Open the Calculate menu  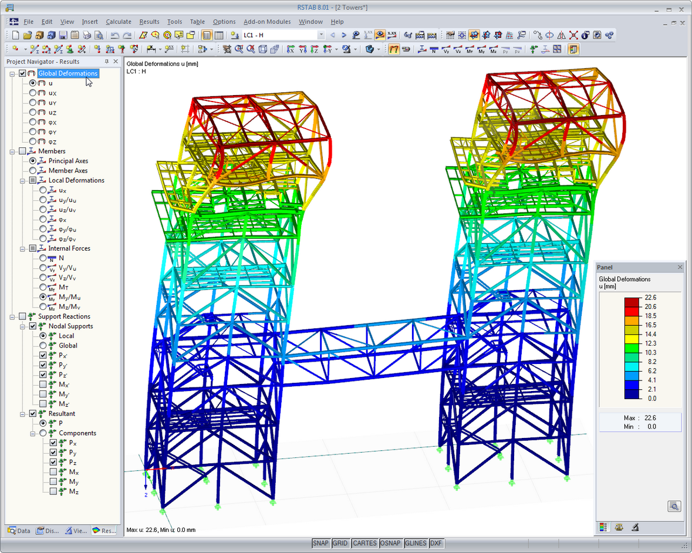click(x=119, y=22)
